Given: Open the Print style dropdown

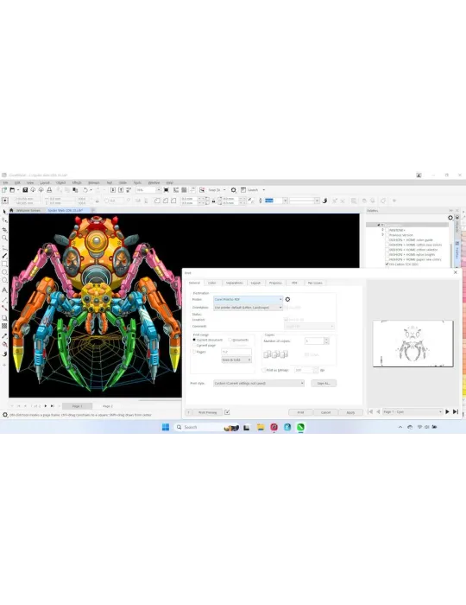Looking at the screenshot, I should pos(259,383).
